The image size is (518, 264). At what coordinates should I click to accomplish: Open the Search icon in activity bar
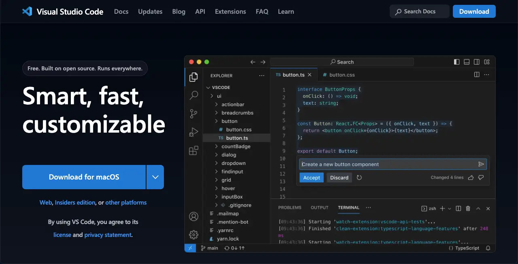194,95
